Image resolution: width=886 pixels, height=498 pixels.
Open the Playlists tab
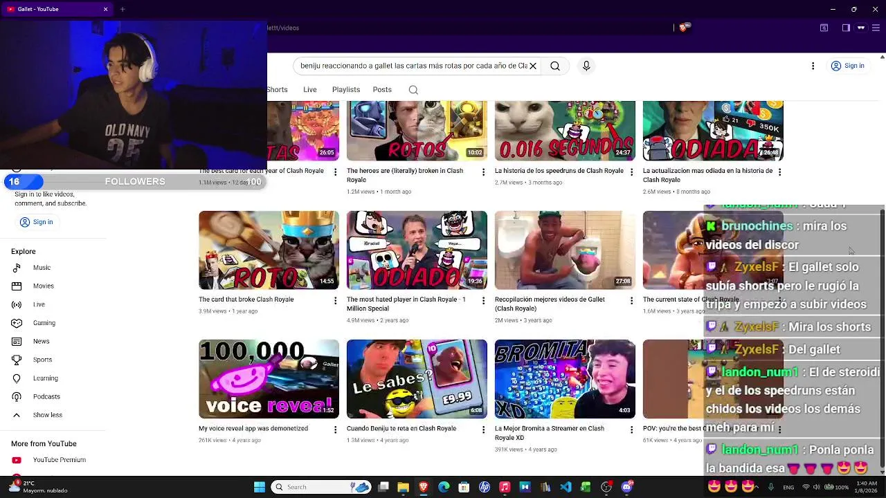(346, 89)
